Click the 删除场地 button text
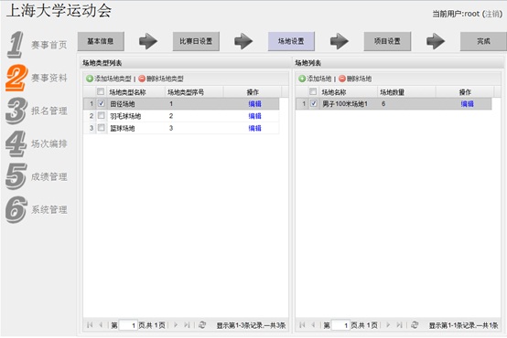This screenshot has height=338, width=507. coord(359,79)
